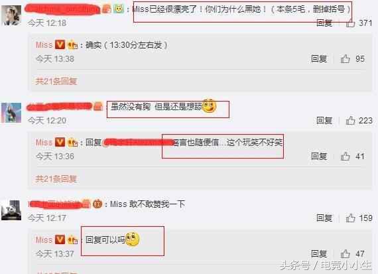Click the orange badge icon beside third commenter
Screen dimensions: 378x274
(97, 204)
